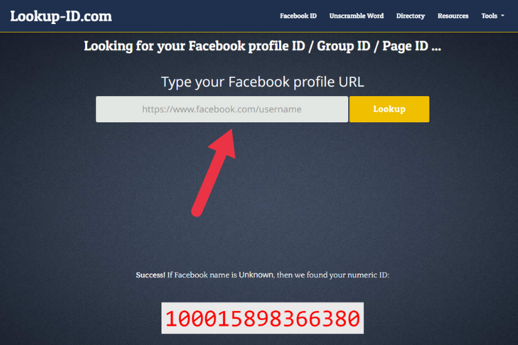Click the gray box around the ID number
518x345 pixels.
click(x=262, y=318)
